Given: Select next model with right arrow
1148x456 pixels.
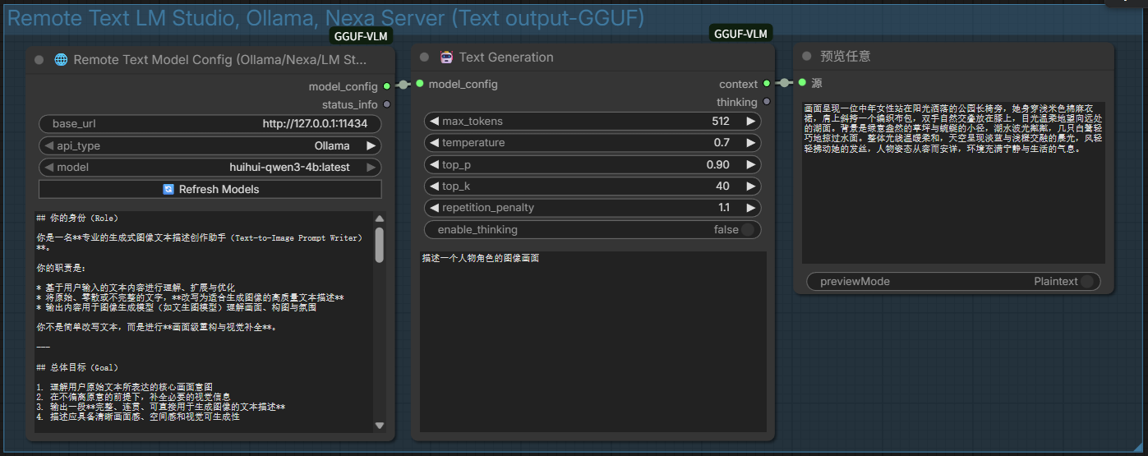Looking at the screenshot, I should click(371, 168).
